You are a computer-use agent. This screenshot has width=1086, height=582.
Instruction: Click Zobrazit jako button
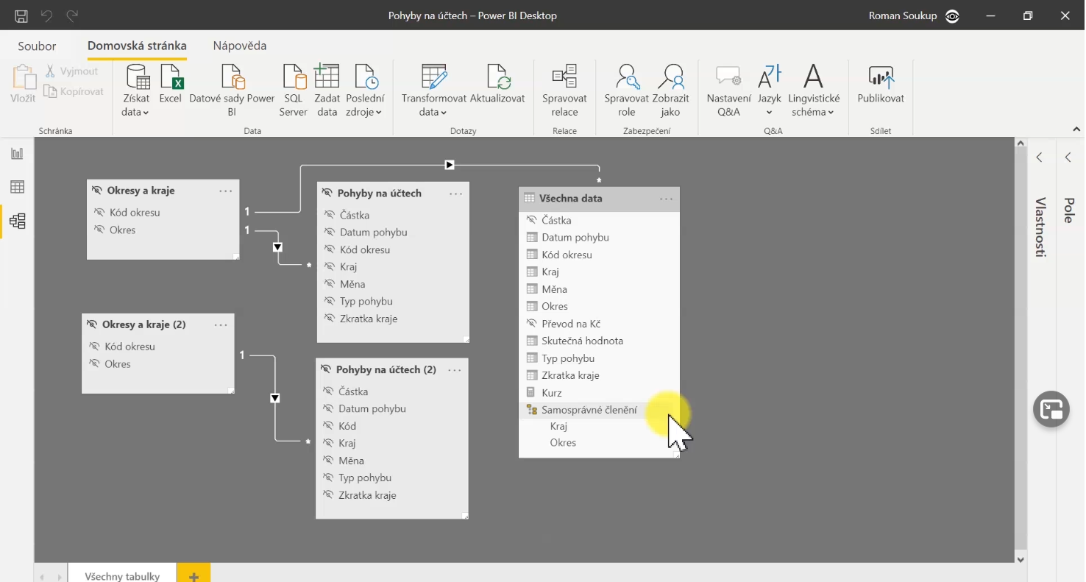[670, 90]
